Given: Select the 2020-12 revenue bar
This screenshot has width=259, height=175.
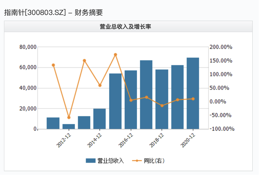Looking at the screenshot, I should [193, 93].
